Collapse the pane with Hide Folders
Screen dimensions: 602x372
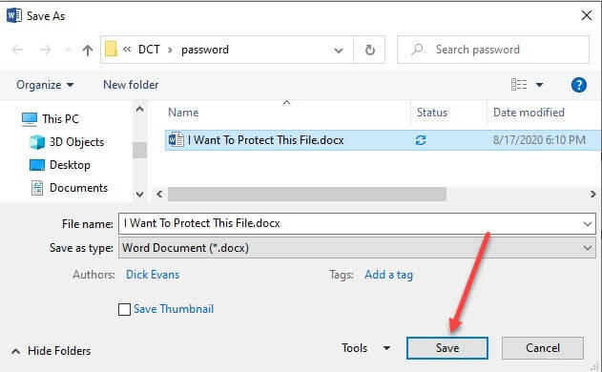click(x=52, y=351)
